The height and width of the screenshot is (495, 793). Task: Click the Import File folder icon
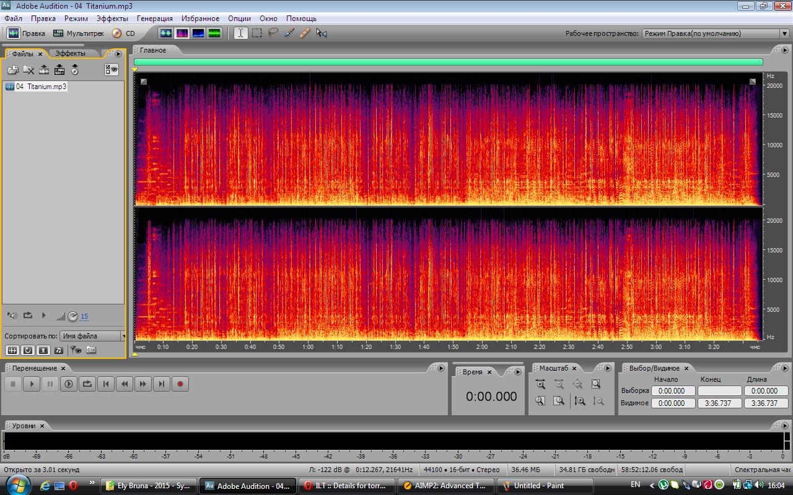[12, 70]
